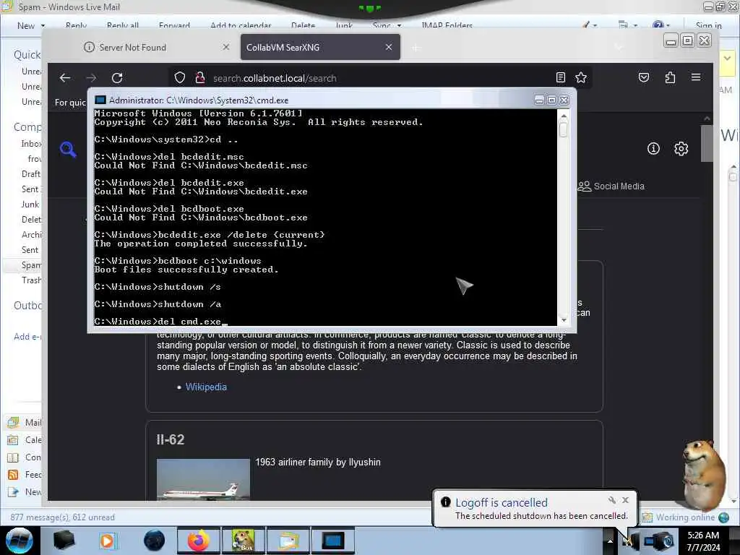Open the Sync dropdown arrow in Live Mail
Image resolution: width=740 pixels, height=555 pixels.
click(399, 26)
